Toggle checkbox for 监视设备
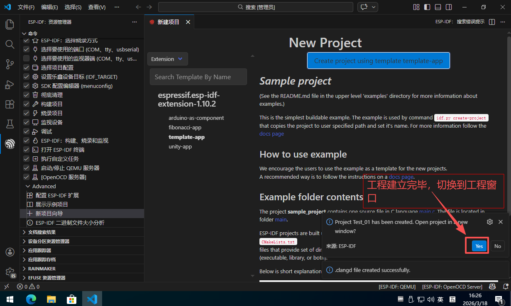The width and height of the screenshot is (511, 306). (27, 122)
